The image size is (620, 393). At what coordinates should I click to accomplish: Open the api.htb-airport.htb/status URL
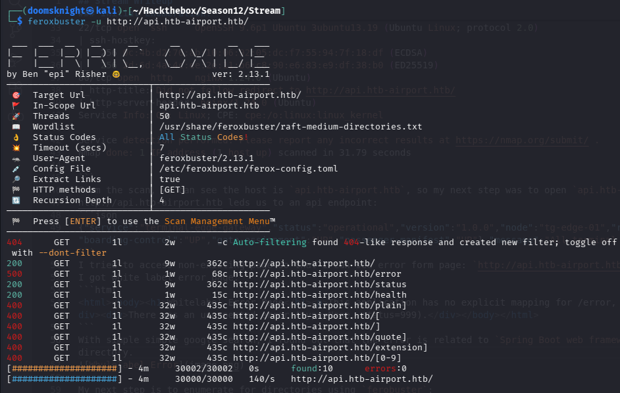tap(319, 285)
